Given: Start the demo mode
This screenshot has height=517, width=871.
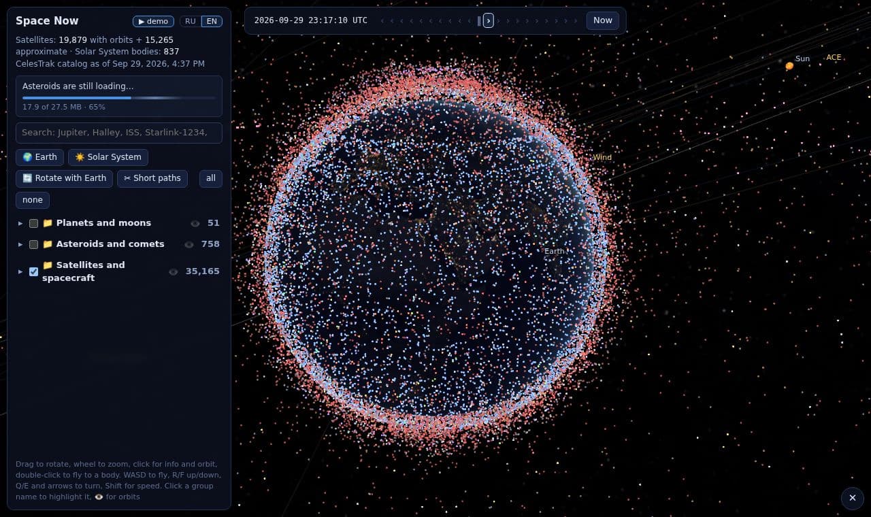Looking at the screenshot, I should point(153,21).
